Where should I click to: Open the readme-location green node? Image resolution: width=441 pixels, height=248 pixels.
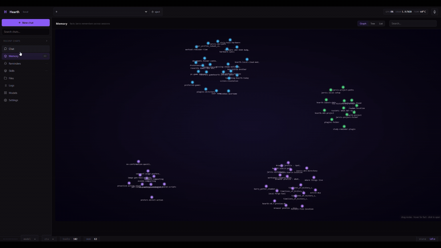point(357,105)
